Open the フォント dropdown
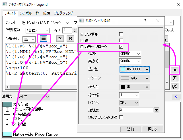The image size is (183, 140). coord(45,23)
